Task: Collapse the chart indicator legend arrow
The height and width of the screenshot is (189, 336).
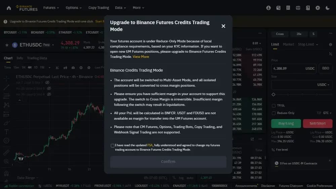Action: coord(19,100)
